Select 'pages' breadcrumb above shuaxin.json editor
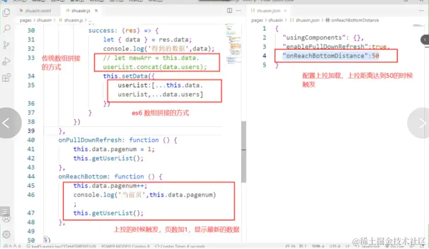 (257, 20)
